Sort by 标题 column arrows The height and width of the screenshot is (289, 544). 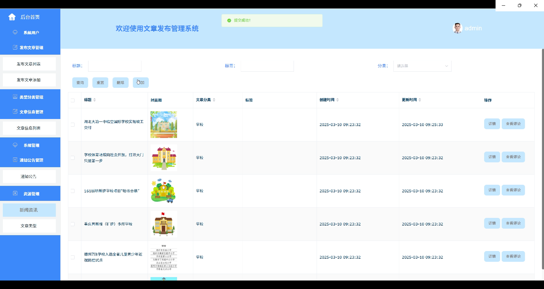pos(95,100)
